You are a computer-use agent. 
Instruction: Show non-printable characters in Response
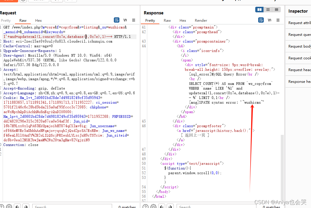point(270,20)
